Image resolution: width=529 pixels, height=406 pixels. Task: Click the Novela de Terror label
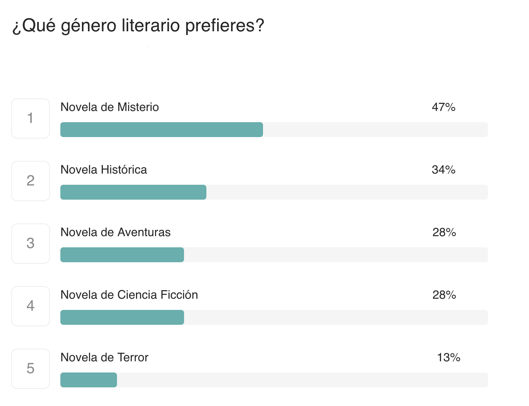click(104, 358)
